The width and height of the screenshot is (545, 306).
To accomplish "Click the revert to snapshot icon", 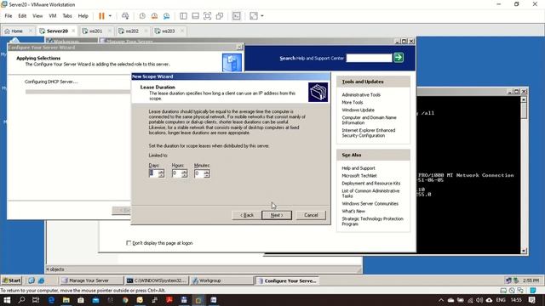I will (x=154, y=16).
